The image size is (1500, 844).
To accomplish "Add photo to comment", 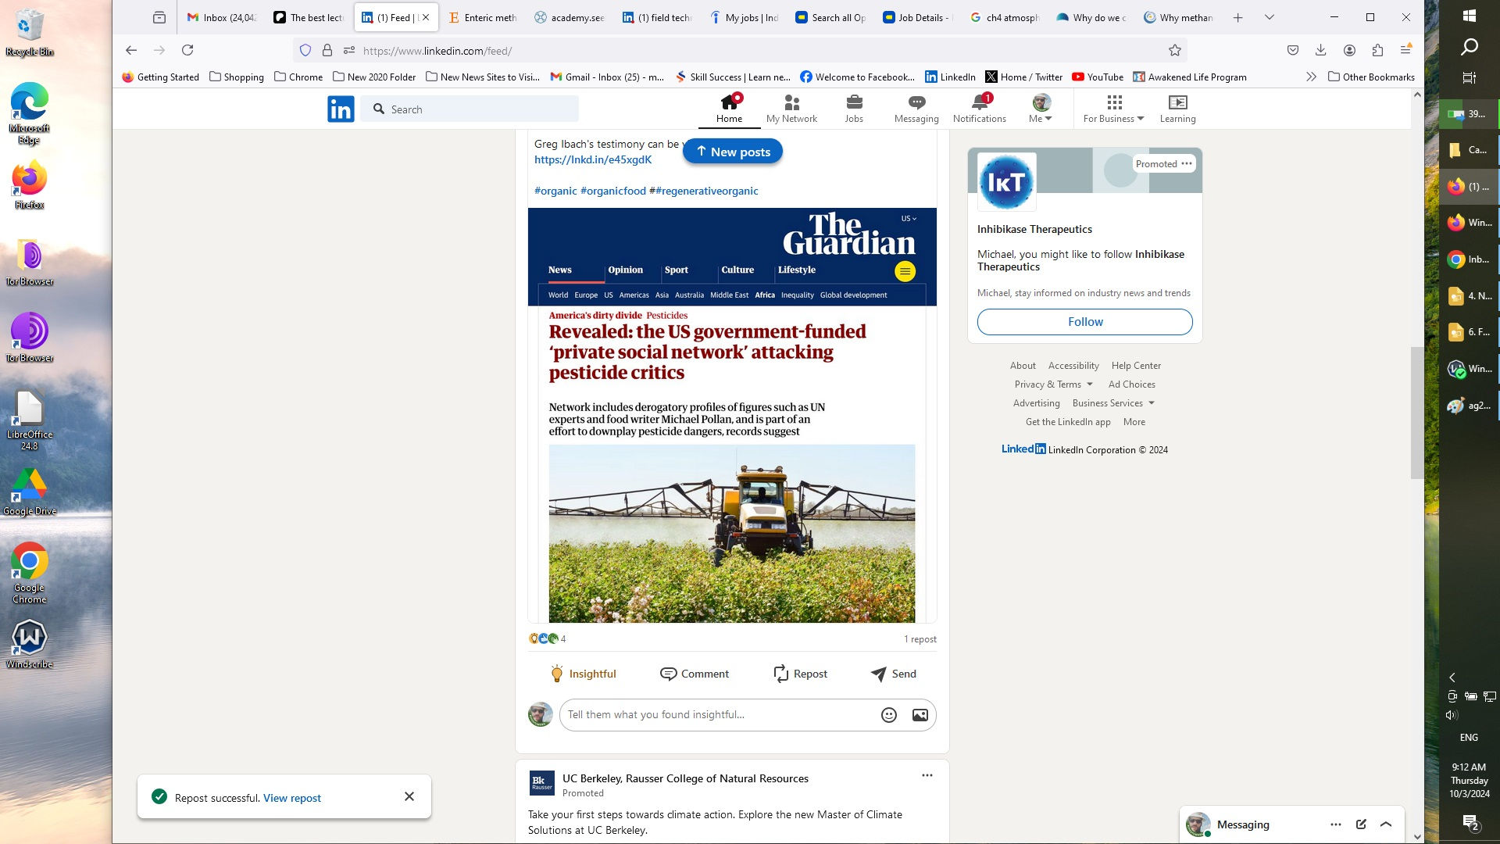I will (x=920, y=715).
